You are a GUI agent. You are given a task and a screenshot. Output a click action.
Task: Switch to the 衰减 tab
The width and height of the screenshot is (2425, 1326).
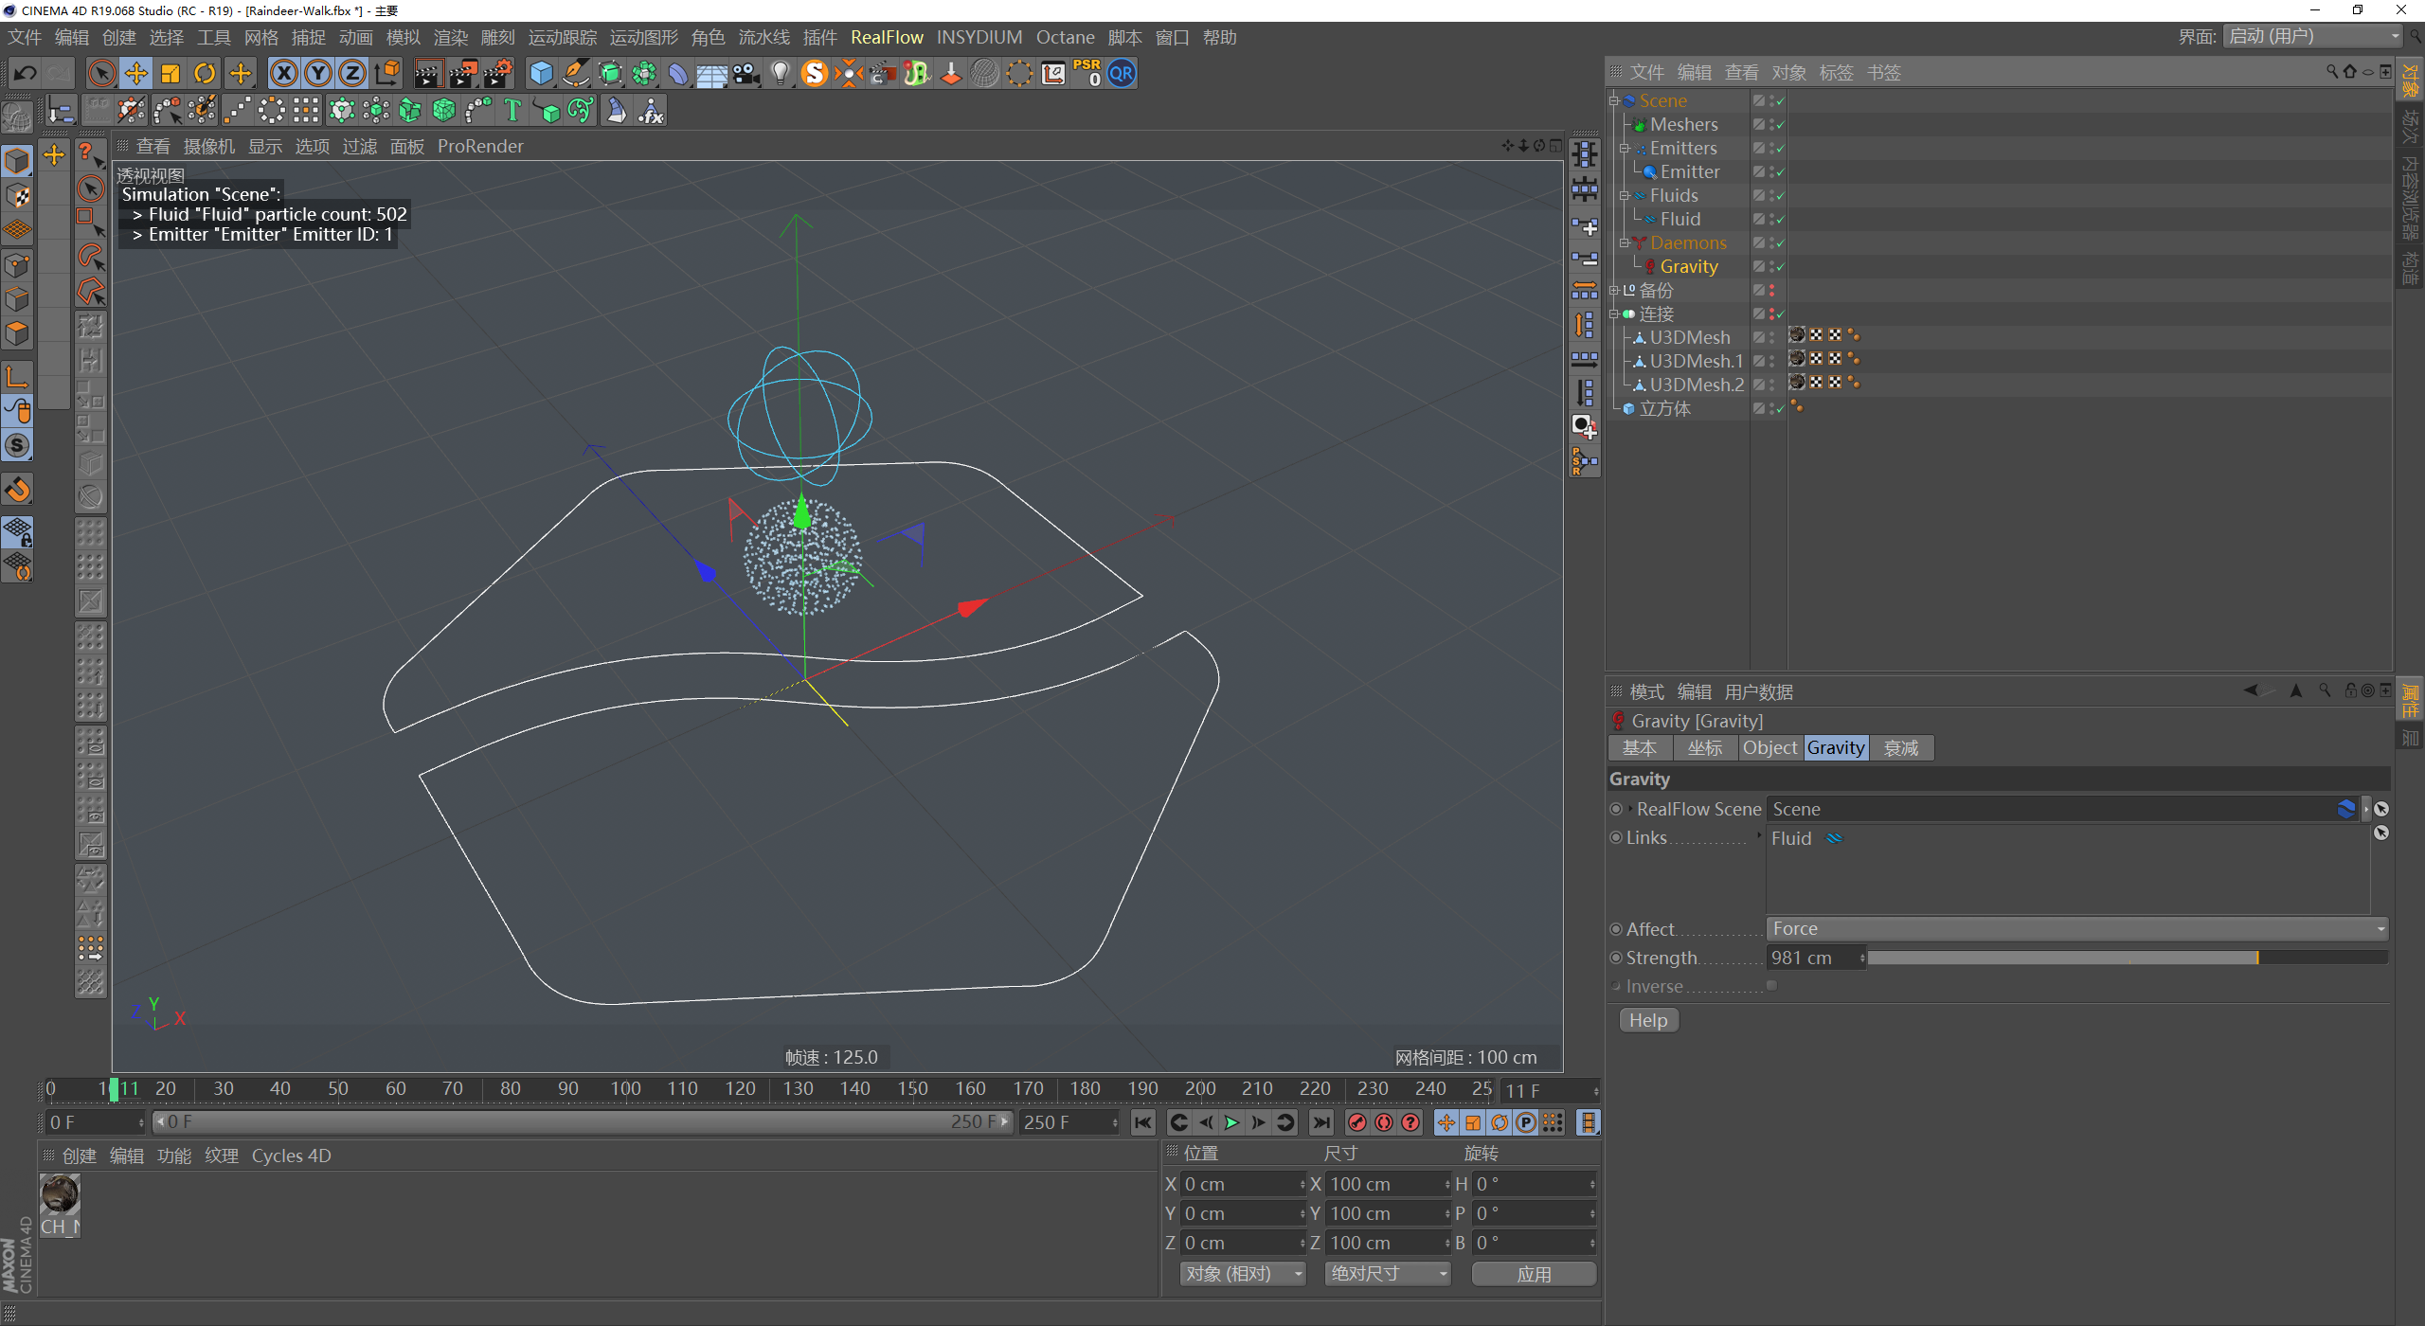1900,748
